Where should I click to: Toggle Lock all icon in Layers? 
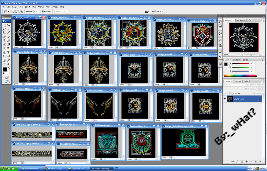coord(239,93)
